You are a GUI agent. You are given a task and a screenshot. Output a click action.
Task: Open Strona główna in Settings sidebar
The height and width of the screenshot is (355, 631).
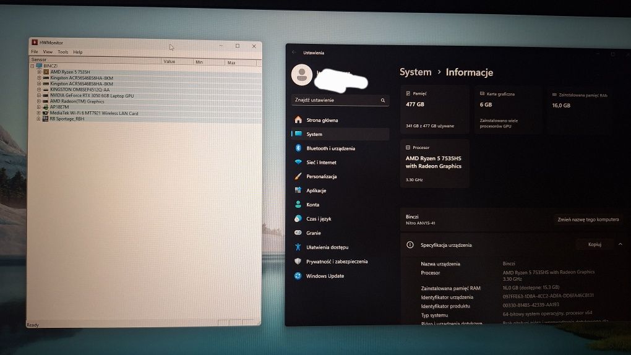pos(340,120)
